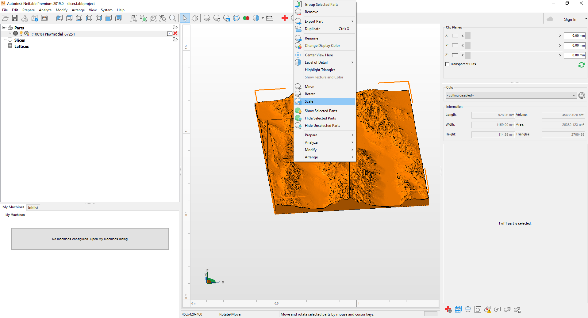Click Center View Here in context menu
Image resolution: width=588 pixels, height=318 pixels.
tap(325, 55)
